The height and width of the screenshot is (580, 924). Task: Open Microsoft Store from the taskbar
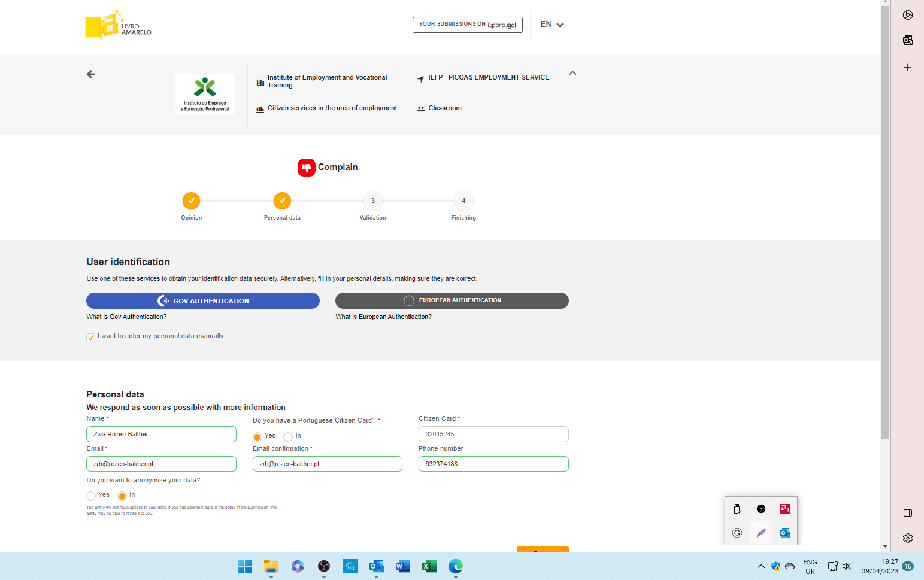pyautogui.click(x=350, y=566)
